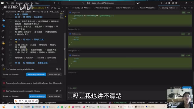194x109 pixels.
Task: Open the Sidebar.tsx file diff header
Action: tap(130, 34)
